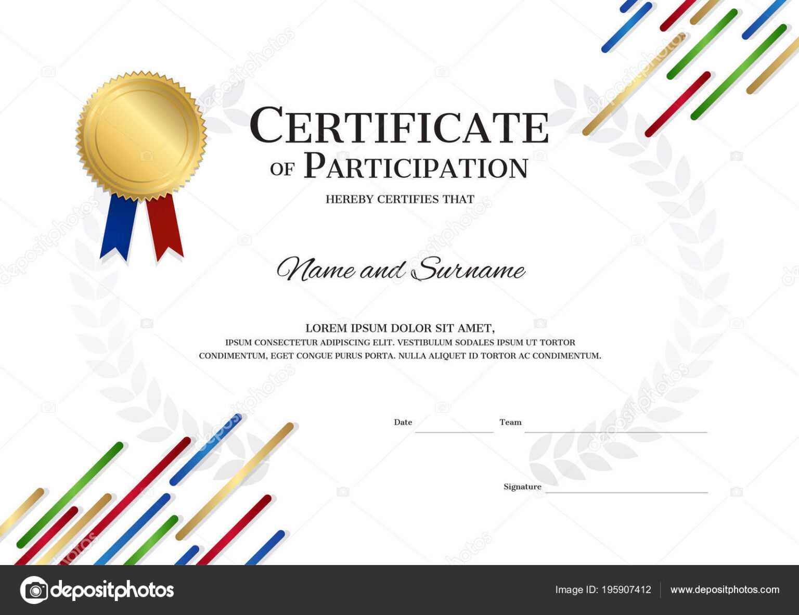Select the 'of Participation' subtitle
The image size is (799, 615).
pos(399,167)
